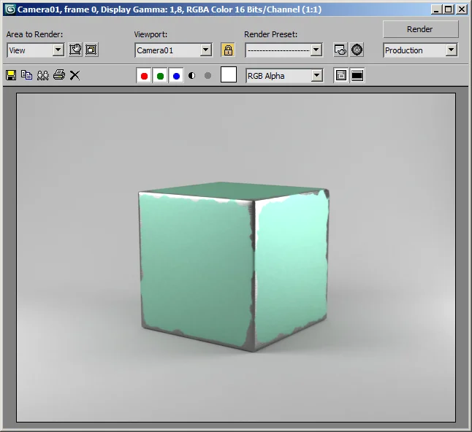Toggle the UI display black frame icon
The image size is (472, 432).
(357, 75)
